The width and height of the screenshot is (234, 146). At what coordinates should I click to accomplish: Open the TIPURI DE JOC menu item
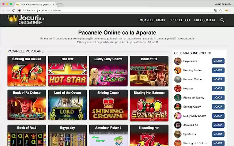180,20
